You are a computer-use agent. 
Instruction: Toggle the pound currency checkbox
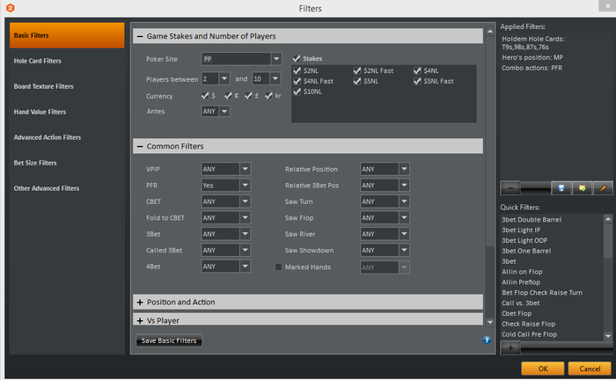[248, 96]
